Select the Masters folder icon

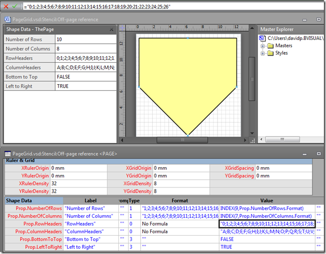pos(271,46)
